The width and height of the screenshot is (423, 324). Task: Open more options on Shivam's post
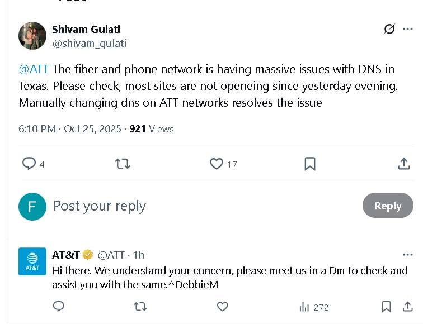point(407,29)
